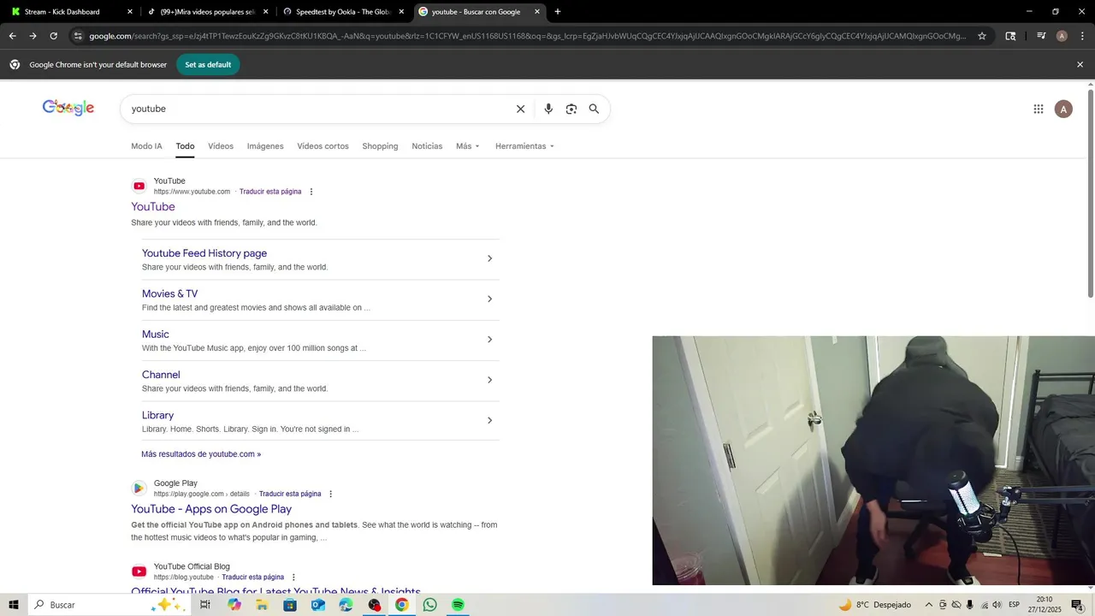Viewport: 1095px width, 616px height.
Task: Click Set as default button
Action: pos(208,64)
